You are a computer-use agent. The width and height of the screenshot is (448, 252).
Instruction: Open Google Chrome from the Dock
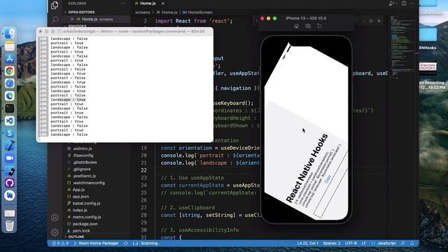point(9,71)
